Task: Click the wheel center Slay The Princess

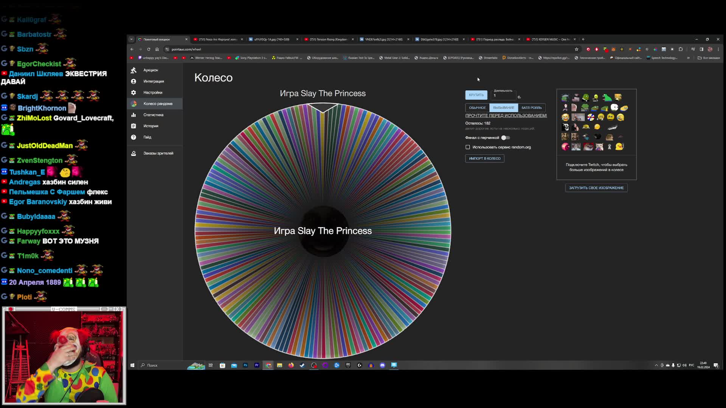Action: [x=323, y=231]
